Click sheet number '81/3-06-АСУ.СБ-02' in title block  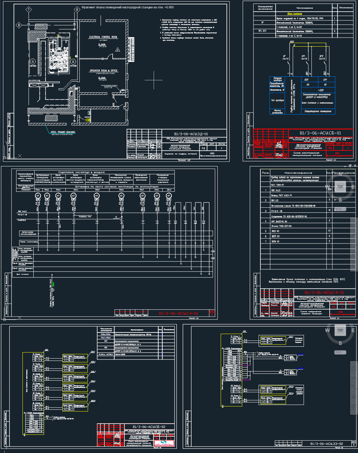[x=149, y=427]
